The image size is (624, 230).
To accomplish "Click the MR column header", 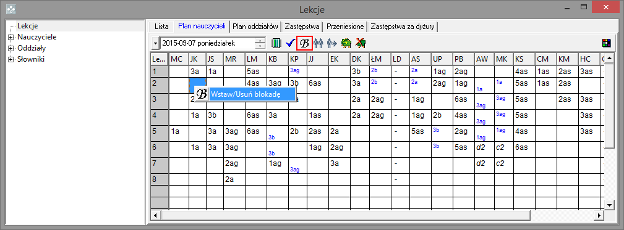I will (234, 59).
